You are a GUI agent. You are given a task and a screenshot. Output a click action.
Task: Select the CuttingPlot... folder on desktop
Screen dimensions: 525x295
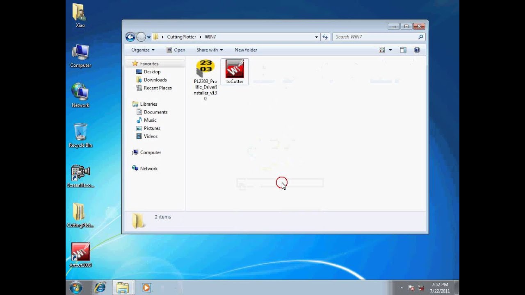[x=80, y=215]
